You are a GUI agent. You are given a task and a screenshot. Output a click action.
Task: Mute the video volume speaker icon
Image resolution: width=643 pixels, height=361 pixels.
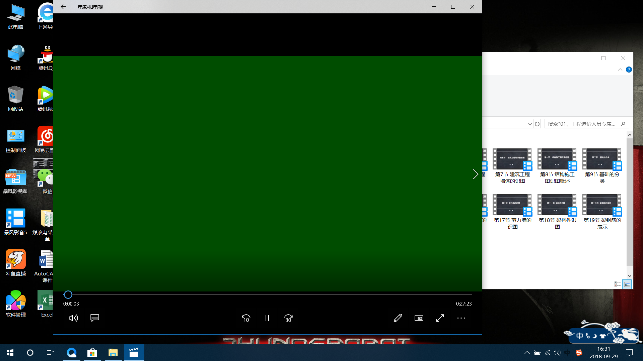tap(73, 318)
